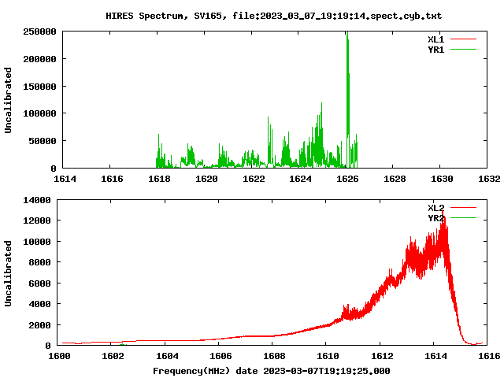Image resolution: width=504 pixels, height=378 pixels.
Task: Click the 1604 x-axis tick label
Action: (x=167, y=356)
